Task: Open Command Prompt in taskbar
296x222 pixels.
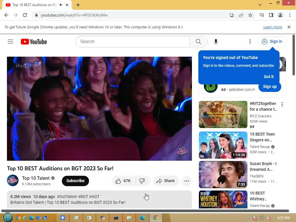Action: [x=116, y=218]
